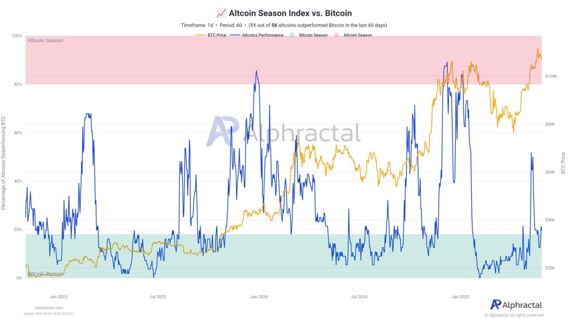Toggle the Altcoins Performance series legend label
Image resolution: width=568 pixels, height=319 pixels.
point(263,35)
